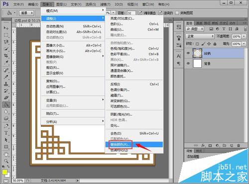Select the Paint Bucket tool in toolbox
Image resolution: width=249 pixels, height=184 pixels.
[6, 105]
